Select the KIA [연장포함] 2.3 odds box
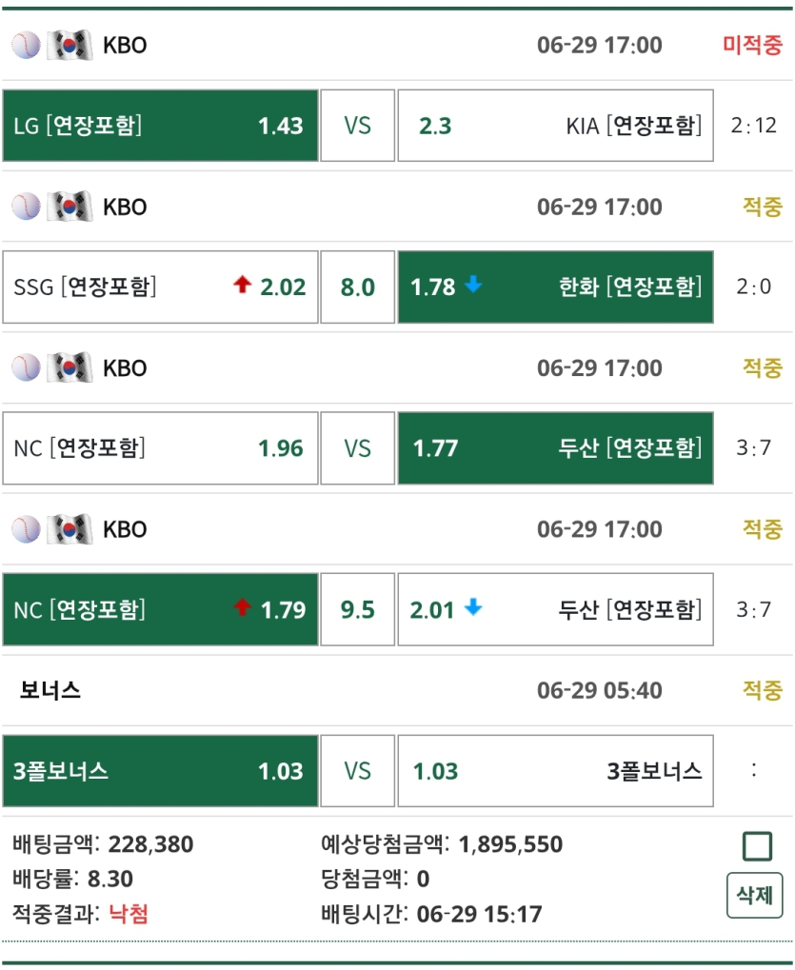 click(x=555, y=125)
